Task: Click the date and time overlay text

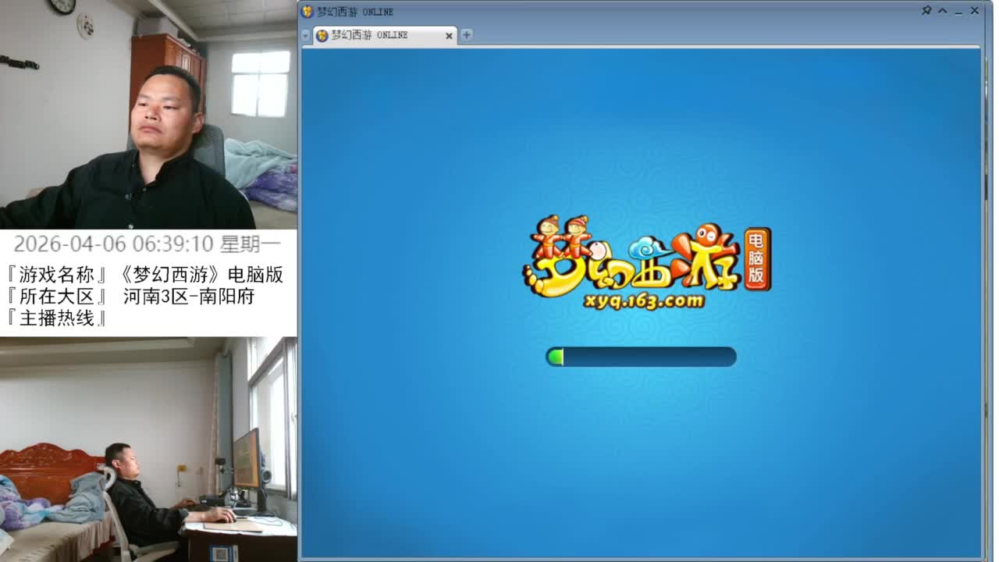Action: point(147,244)
